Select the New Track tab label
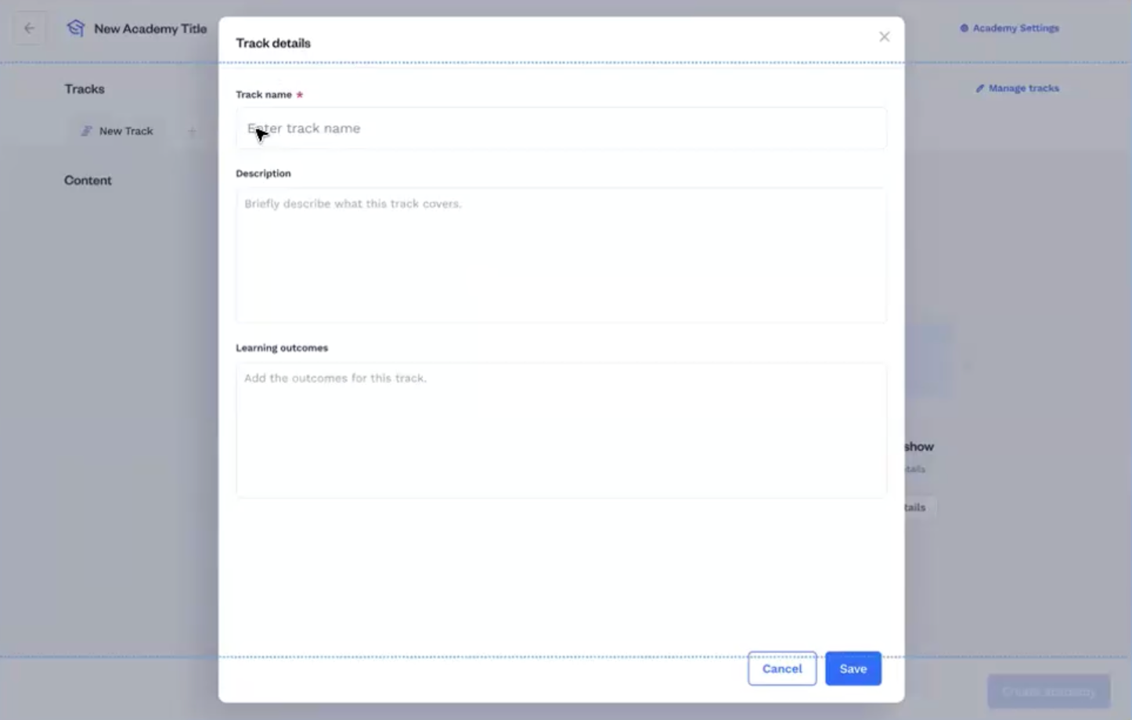Viewport: 1132px width, 720px height. tap(126, 131)
